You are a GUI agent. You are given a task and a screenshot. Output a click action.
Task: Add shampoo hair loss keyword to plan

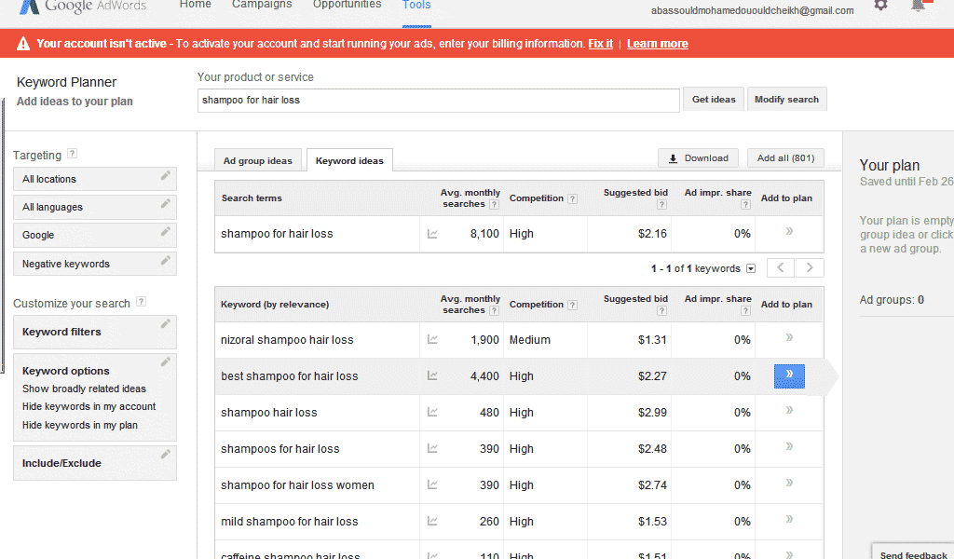coord(789,410)
